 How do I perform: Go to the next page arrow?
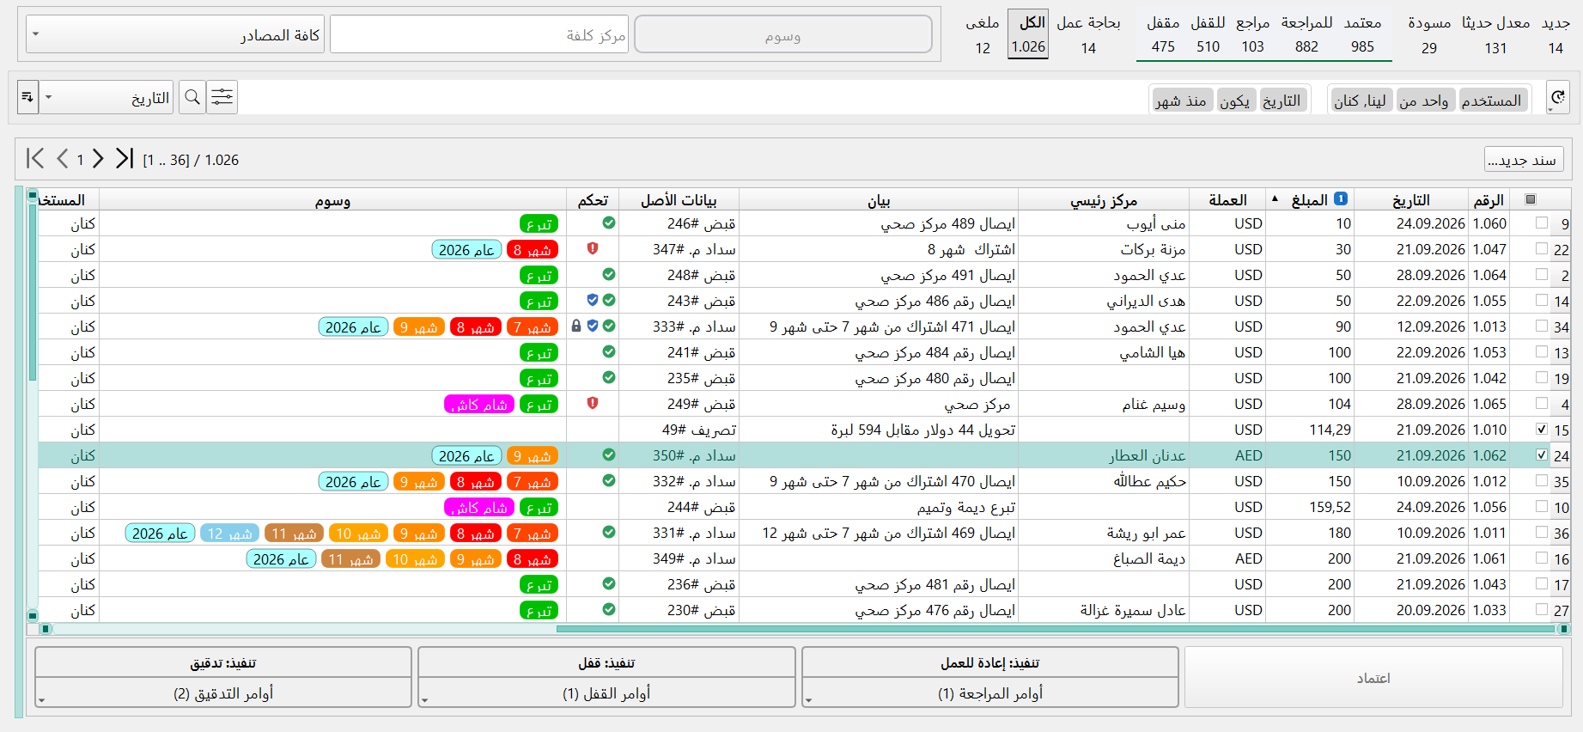click(98, 159)
